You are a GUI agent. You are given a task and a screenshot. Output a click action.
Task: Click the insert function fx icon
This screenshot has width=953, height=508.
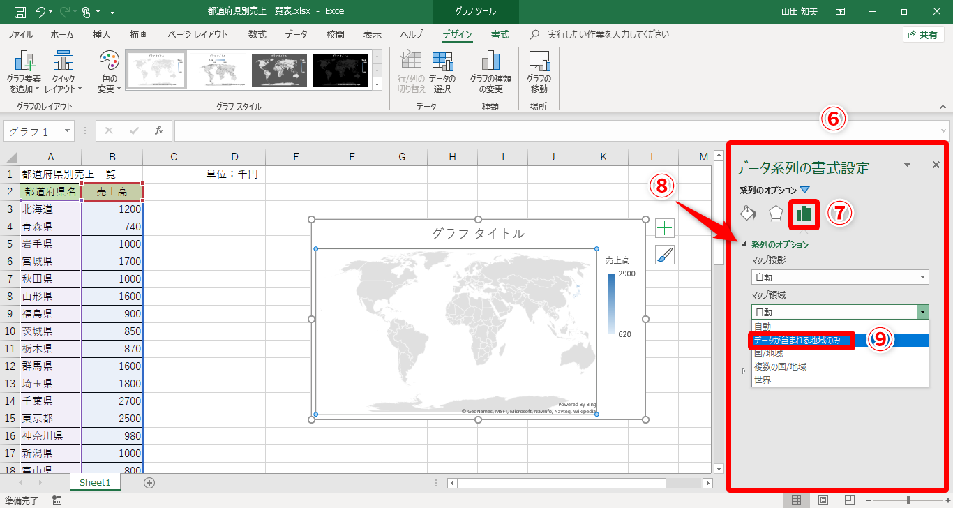point(159,130)
